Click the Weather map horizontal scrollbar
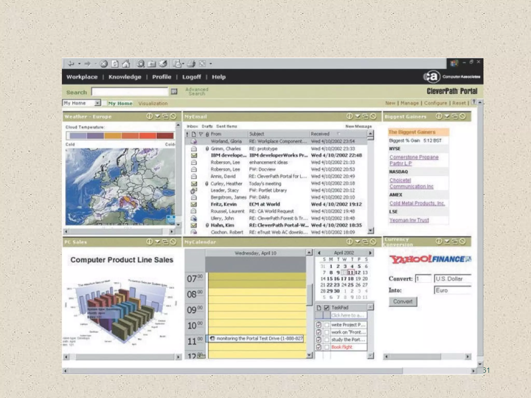531x398 pixels. click(119, 231)
